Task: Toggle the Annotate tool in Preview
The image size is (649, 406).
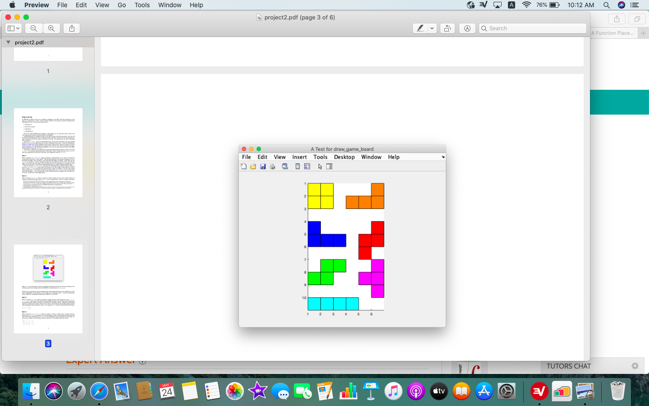Action: (x=467, y=28)
